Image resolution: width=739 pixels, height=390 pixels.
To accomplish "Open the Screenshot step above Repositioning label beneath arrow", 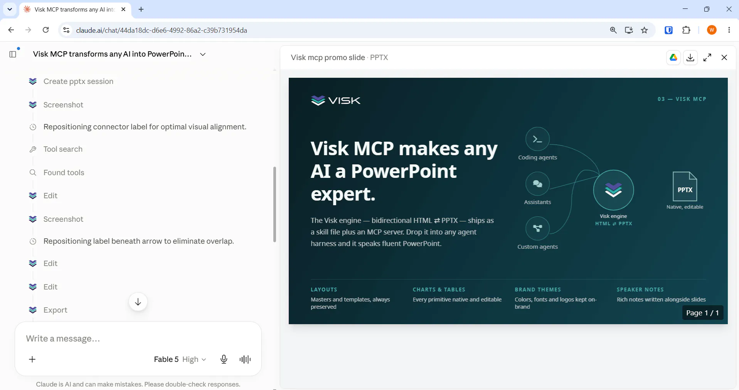I will (x=63, y=219).
